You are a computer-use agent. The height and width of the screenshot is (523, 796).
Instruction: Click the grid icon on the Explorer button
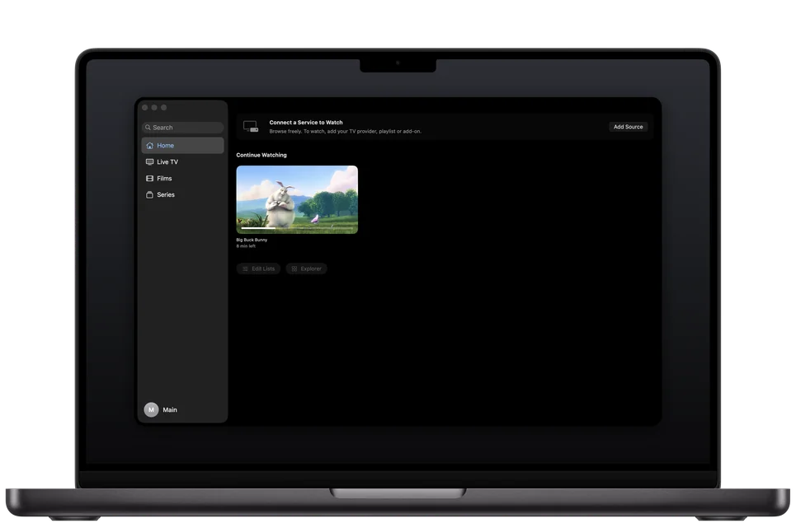294,269
